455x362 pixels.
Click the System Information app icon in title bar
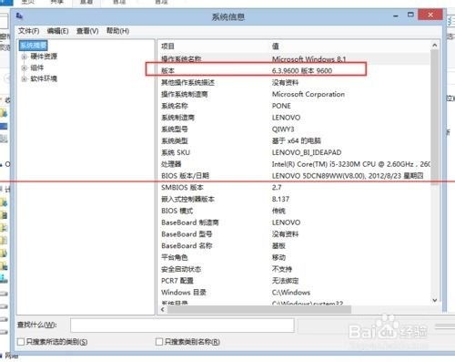19,16
